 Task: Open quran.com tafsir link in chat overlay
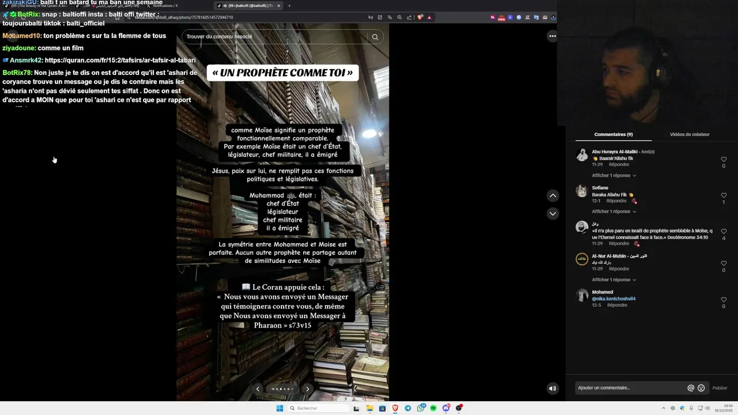click(x=120, y=60)
